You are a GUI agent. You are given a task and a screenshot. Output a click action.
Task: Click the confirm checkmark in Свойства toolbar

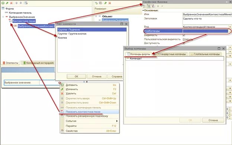[x=162, y=6]
